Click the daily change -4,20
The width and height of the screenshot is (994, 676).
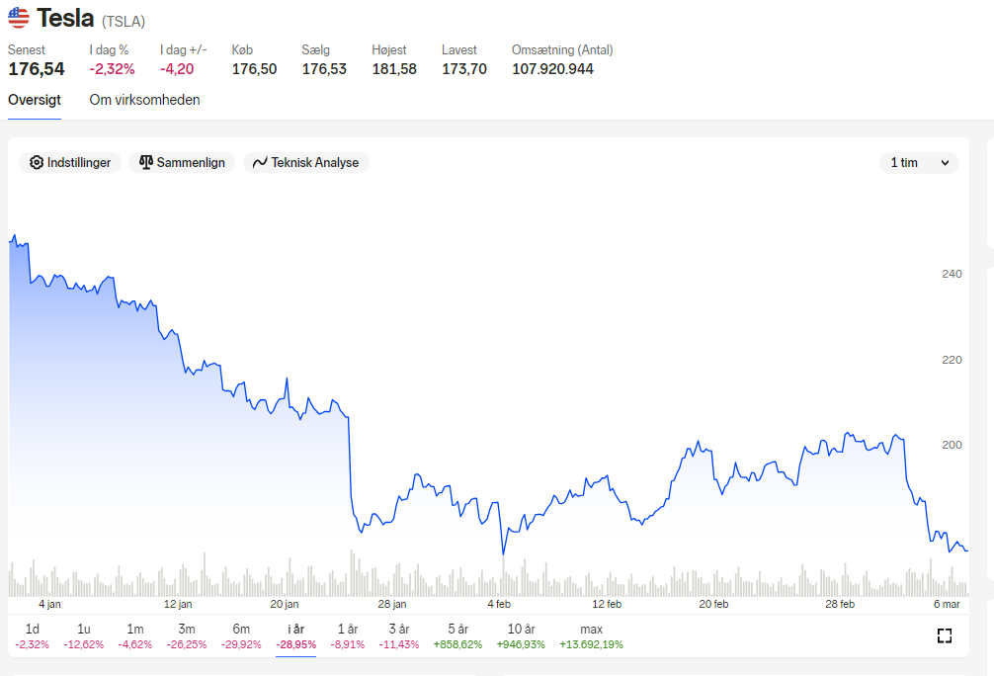[177, 69]
